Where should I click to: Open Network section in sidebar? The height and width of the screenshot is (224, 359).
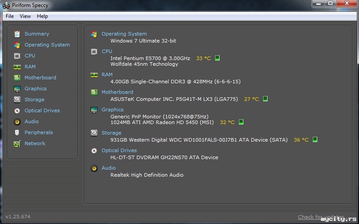(x=35, y=143)
